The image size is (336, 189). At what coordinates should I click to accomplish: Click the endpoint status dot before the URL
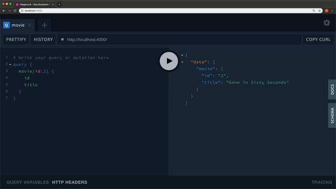pyautogui.click(x=62, y=39)
